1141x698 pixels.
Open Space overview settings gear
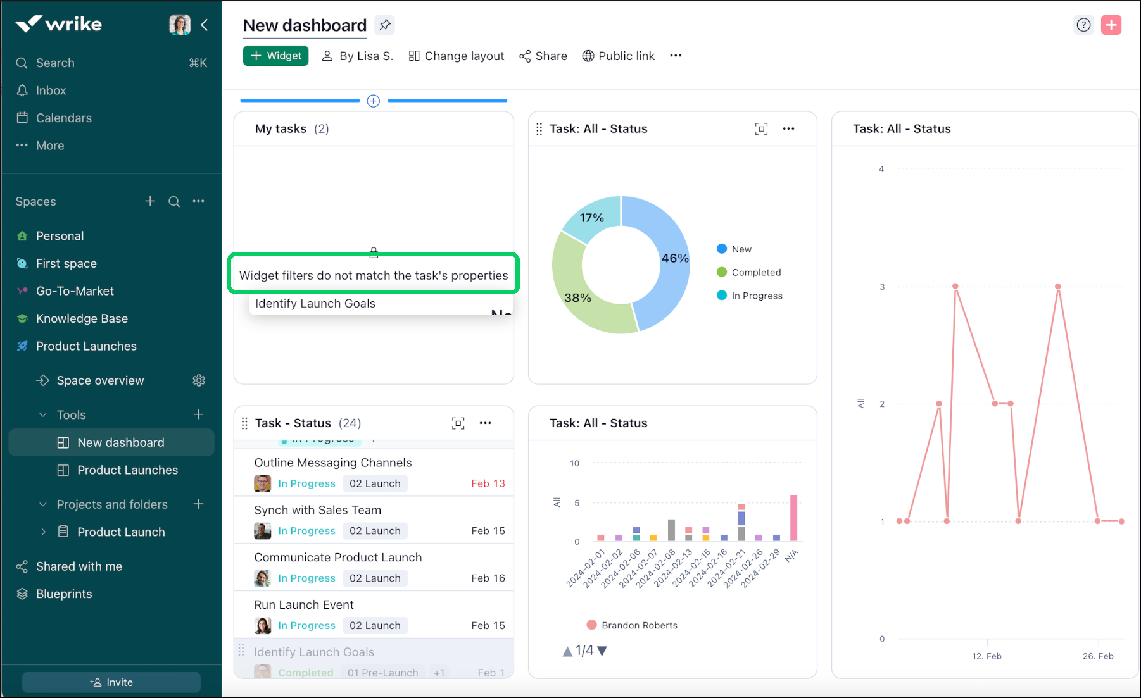tap(199, 380)
